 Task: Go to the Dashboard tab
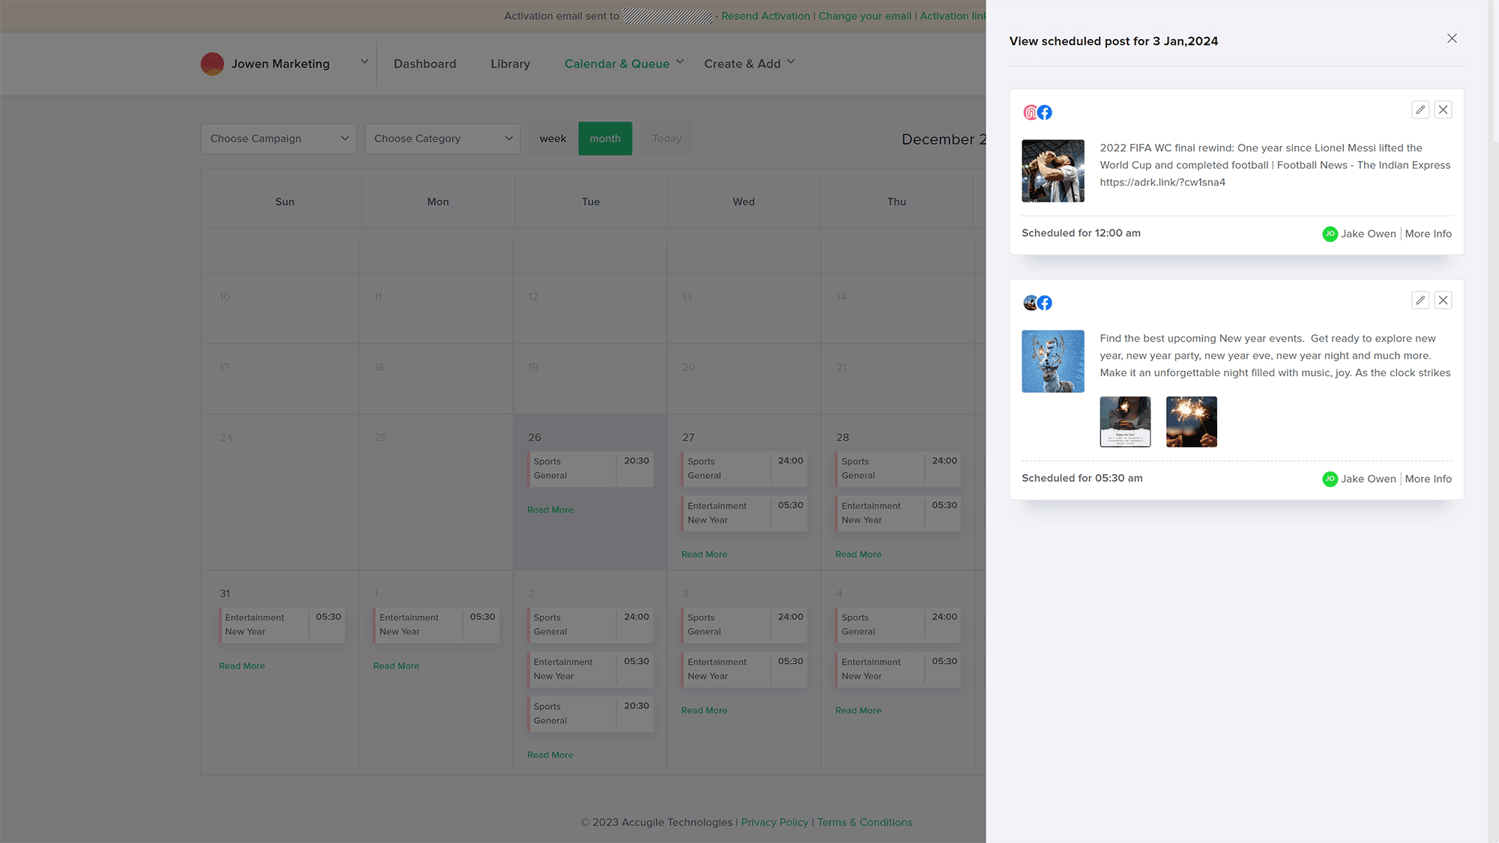point(425,64)
